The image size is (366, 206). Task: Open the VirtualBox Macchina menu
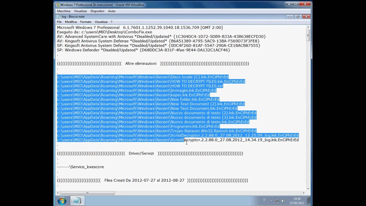coord(63,11)
